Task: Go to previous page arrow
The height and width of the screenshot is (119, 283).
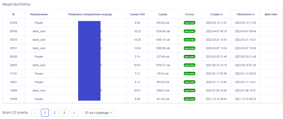Action: tap(35, 113)
